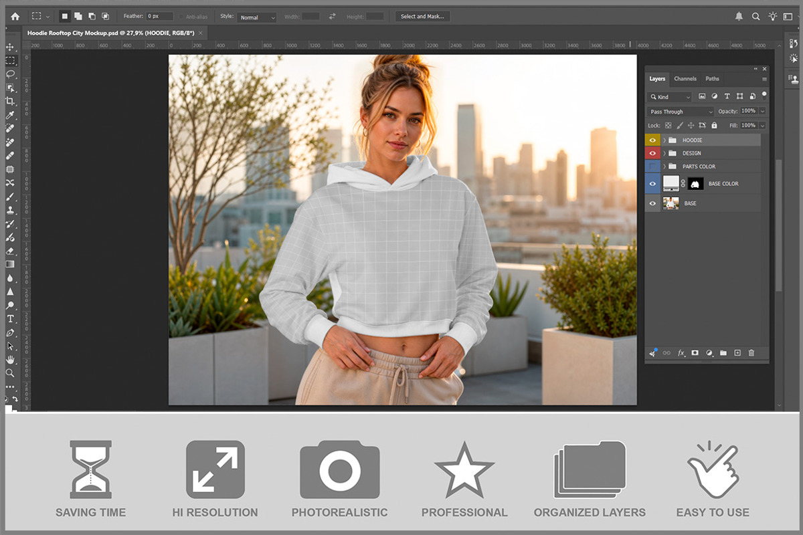Image resolution: width=803 pixels, height=535 pixels.
Task: Switch to the Channels tab
Action: pos(685,79)
